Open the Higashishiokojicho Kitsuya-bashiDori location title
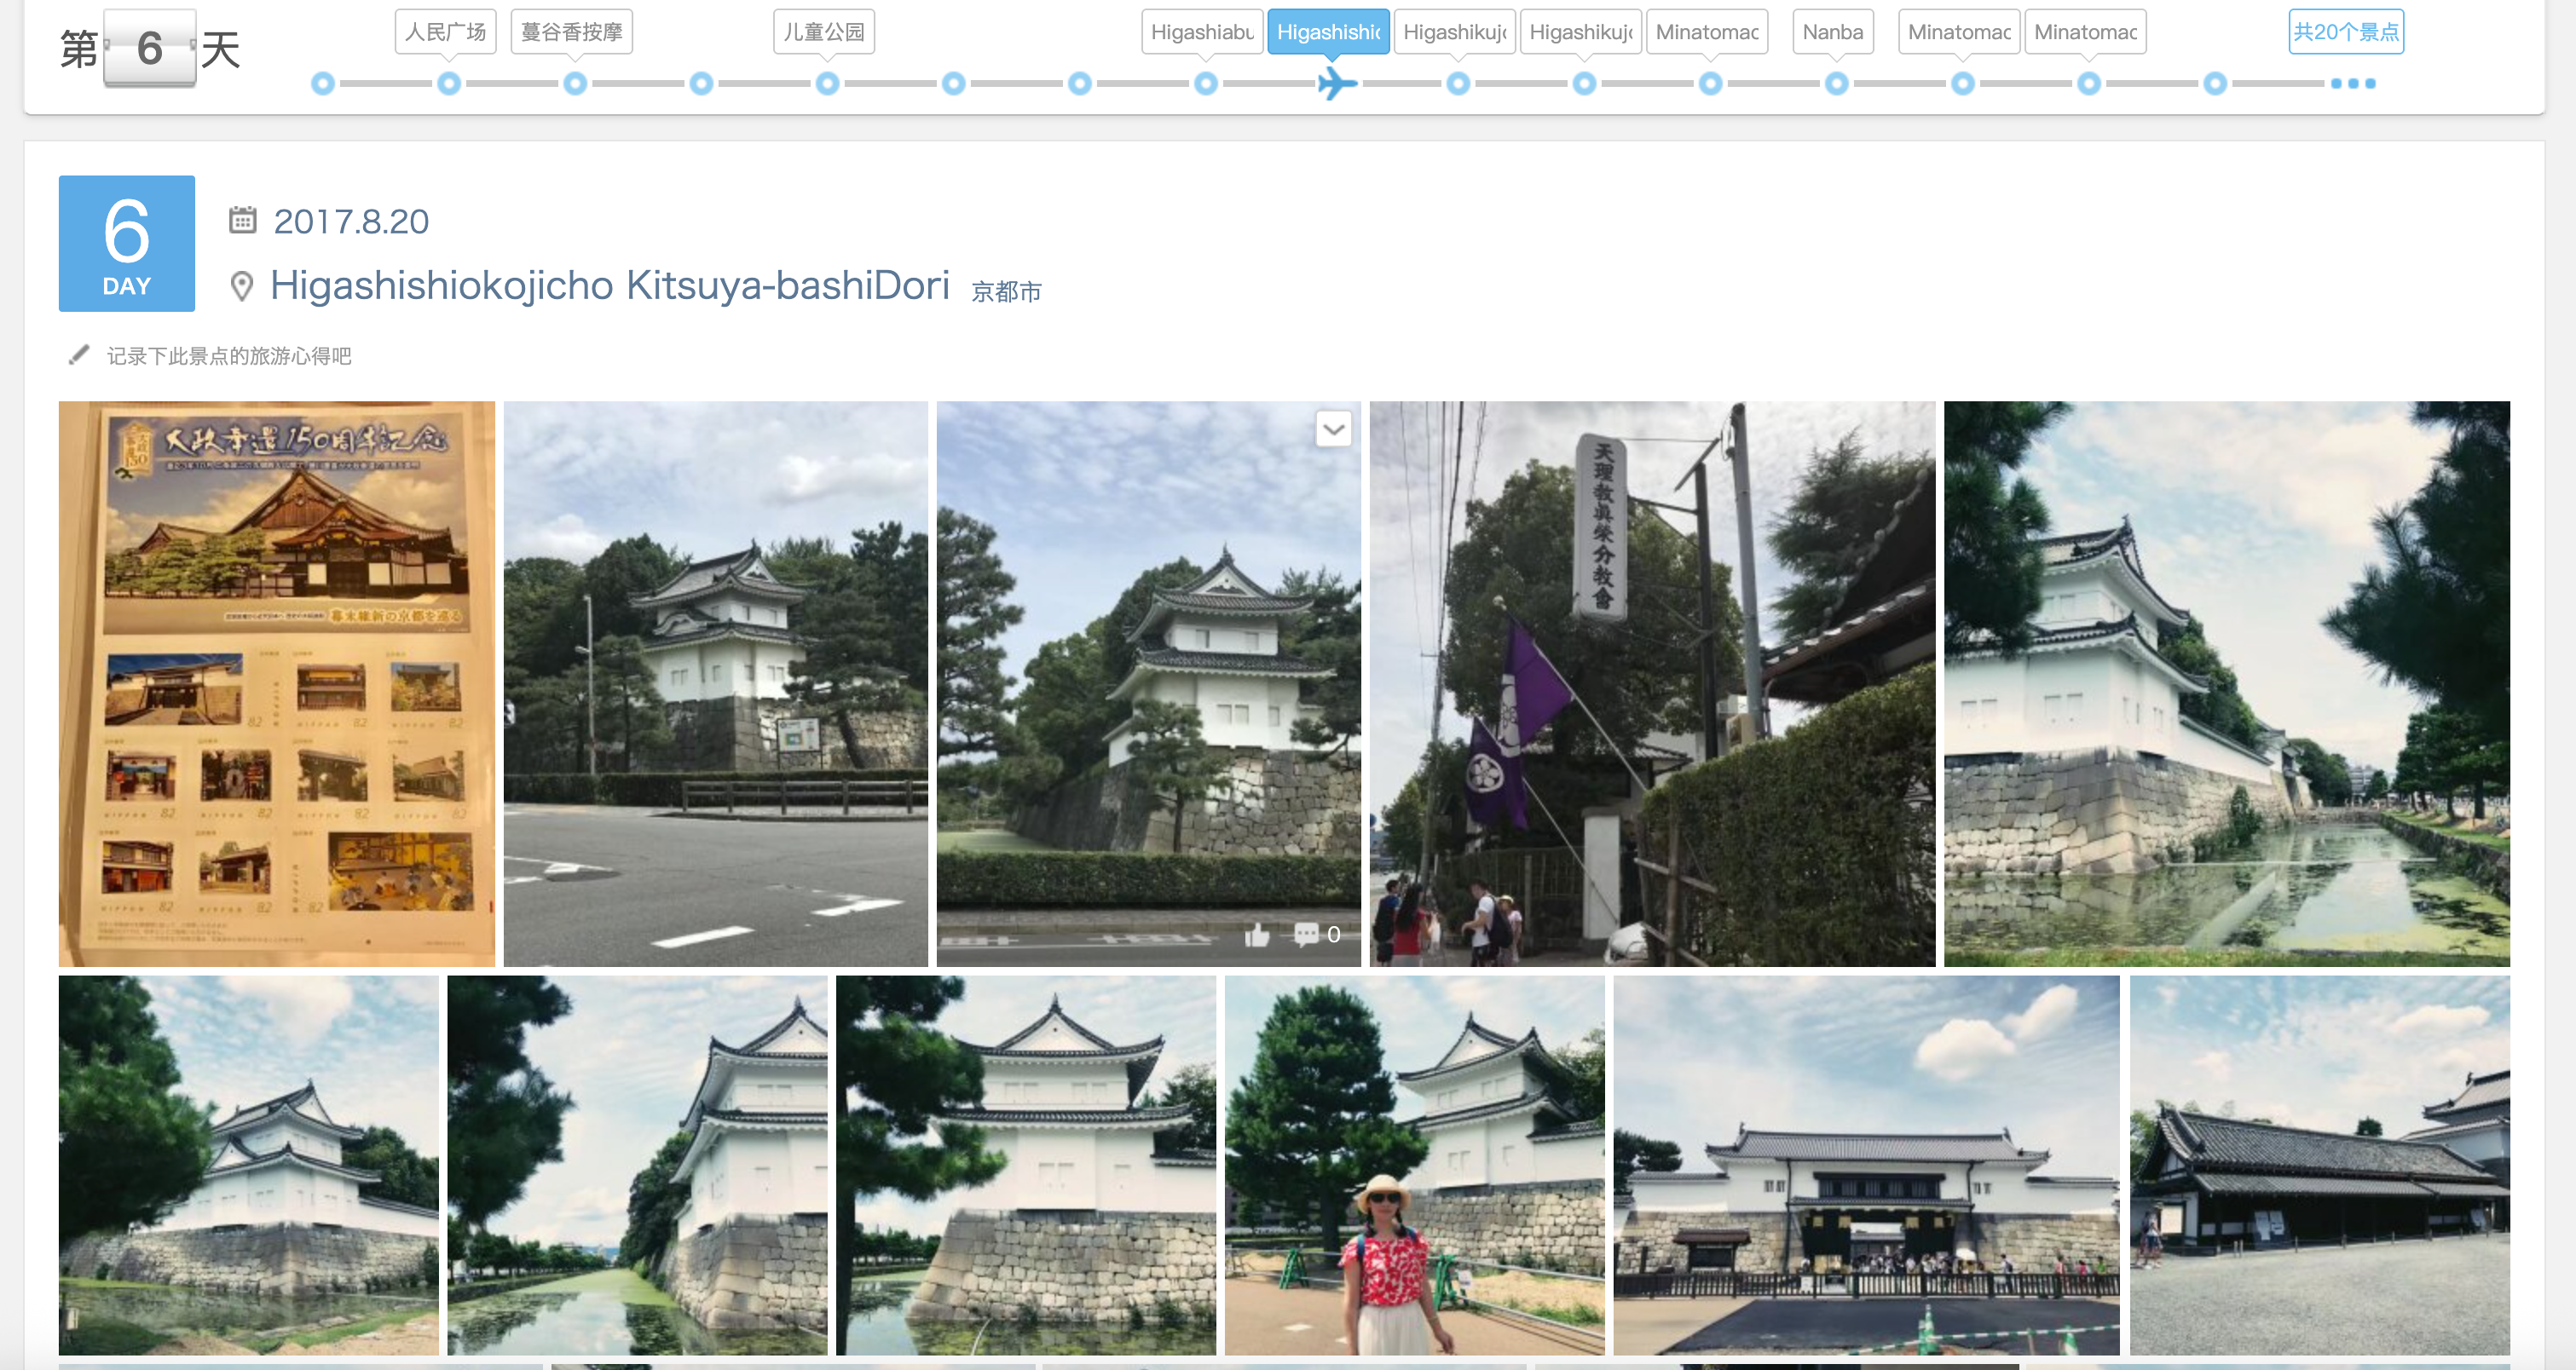Viewport: 2576px width, 1370px height. click(x=609, y=285)
